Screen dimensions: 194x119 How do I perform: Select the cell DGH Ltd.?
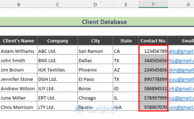click(x=58, y=78)
